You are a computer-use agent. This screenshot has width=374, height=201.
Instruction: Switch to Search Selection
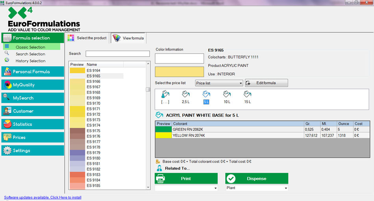(x=30, y=54)
